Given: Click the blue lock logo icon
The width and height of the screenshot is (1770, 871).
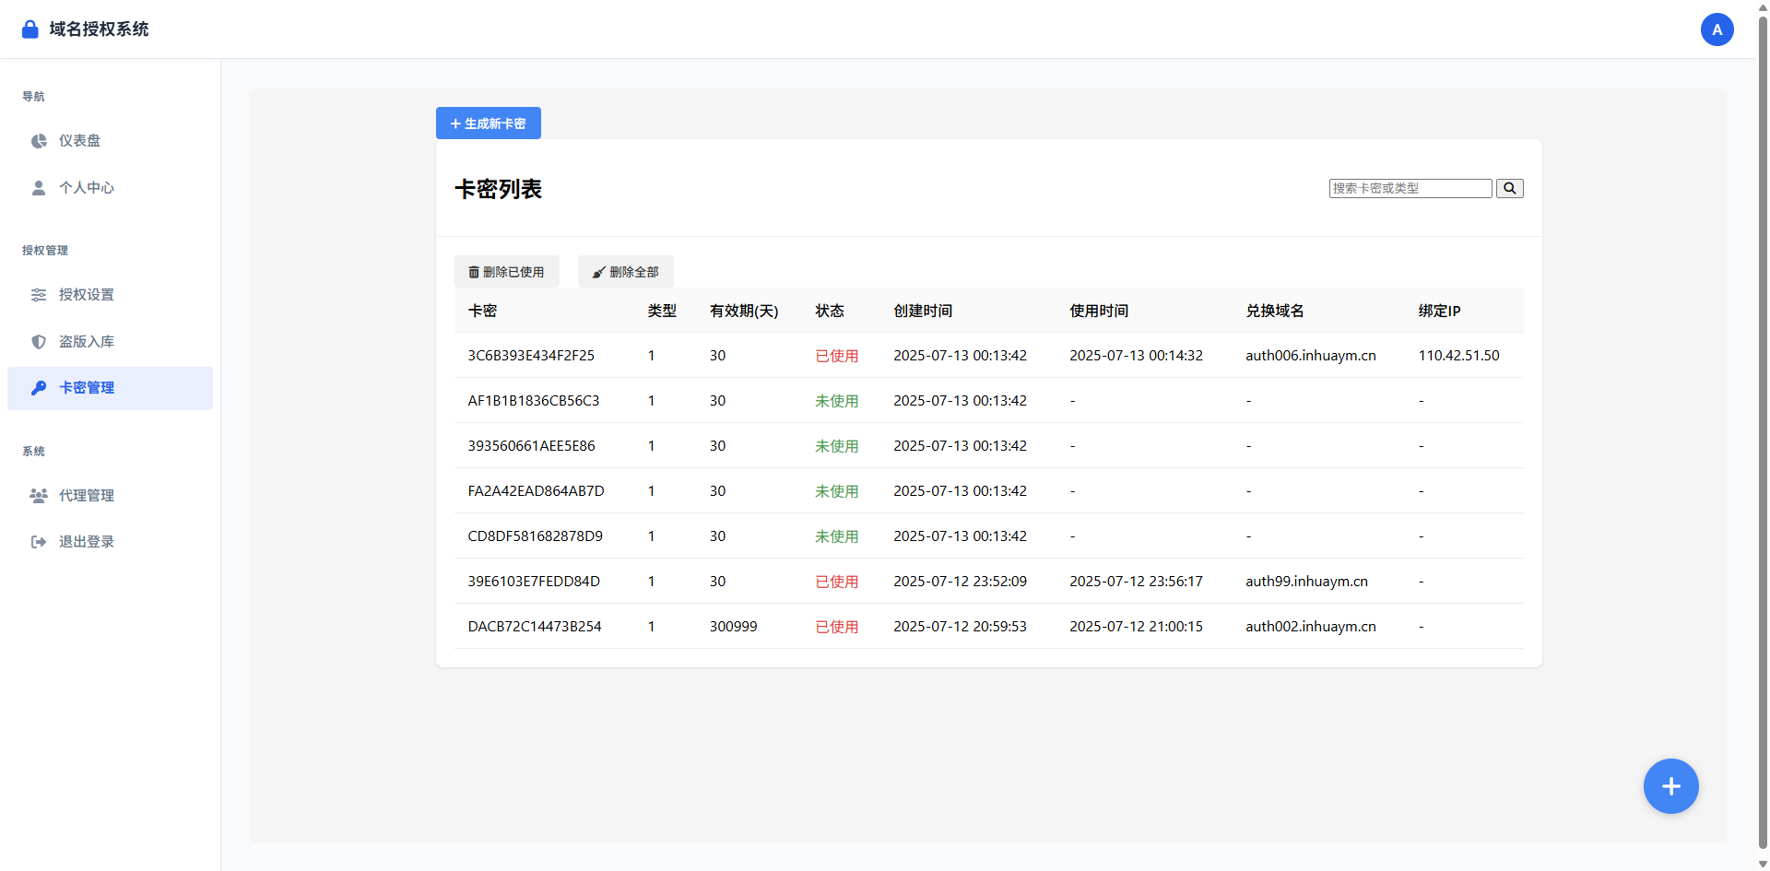Looking at the screenshot, I should (x=30, y=29).
